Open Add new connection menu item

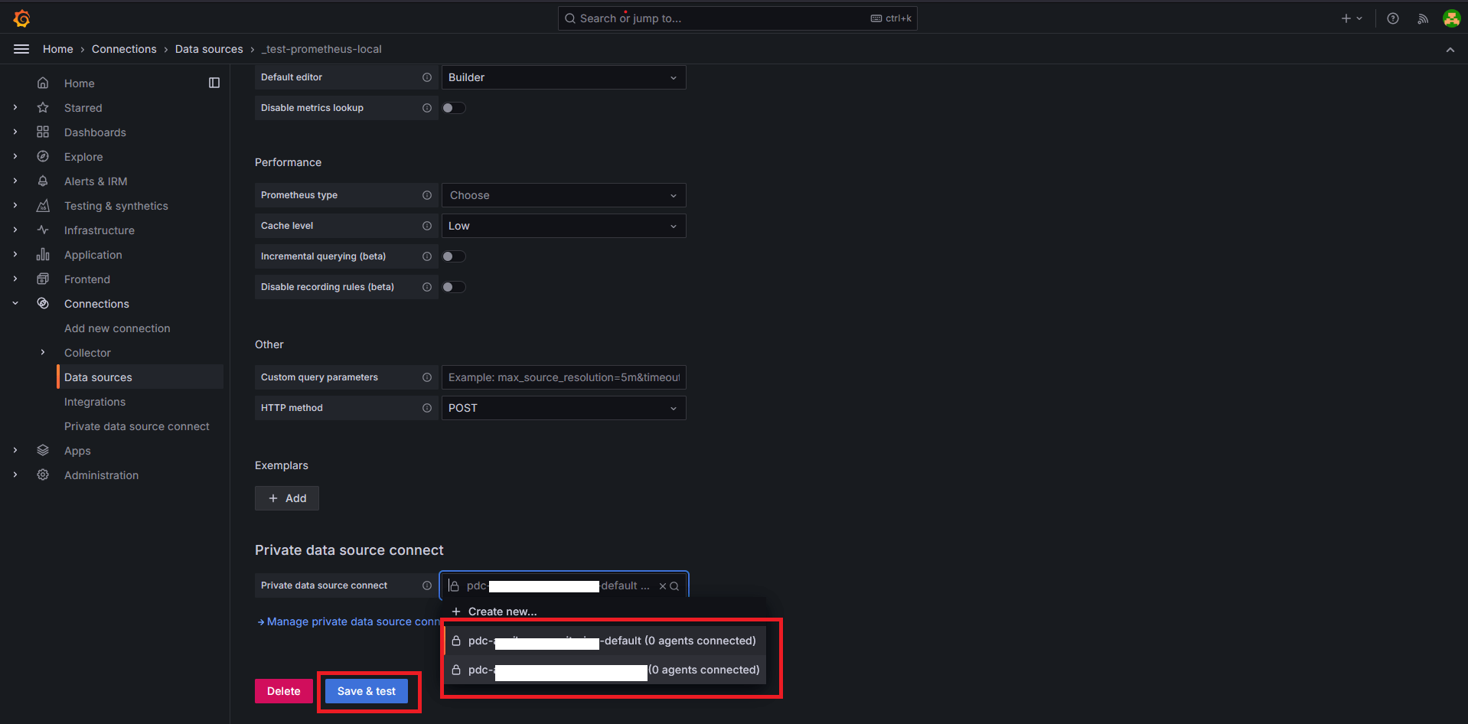117,328
